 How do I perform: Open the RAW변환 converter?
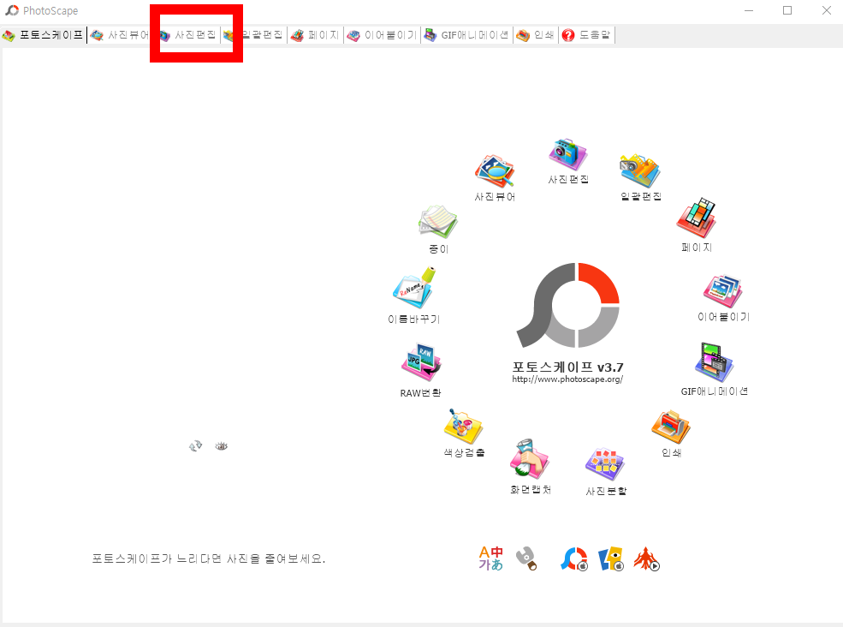click(x=419, y=362)
